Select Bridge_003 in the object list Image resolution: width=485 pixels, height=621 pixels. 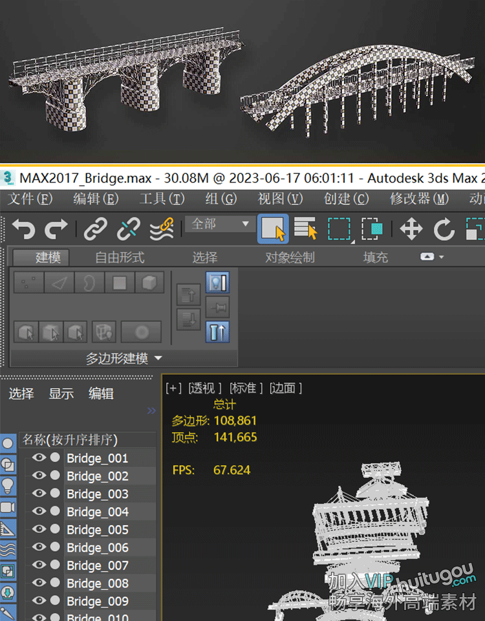(98, 494)
